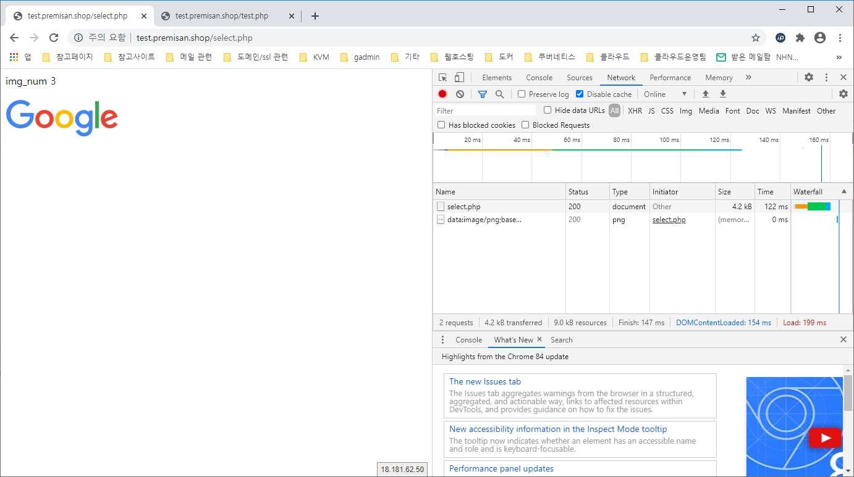Open the apps grid shortcut in bookmarks bar

pyautogui.click(x=14, y=57)
